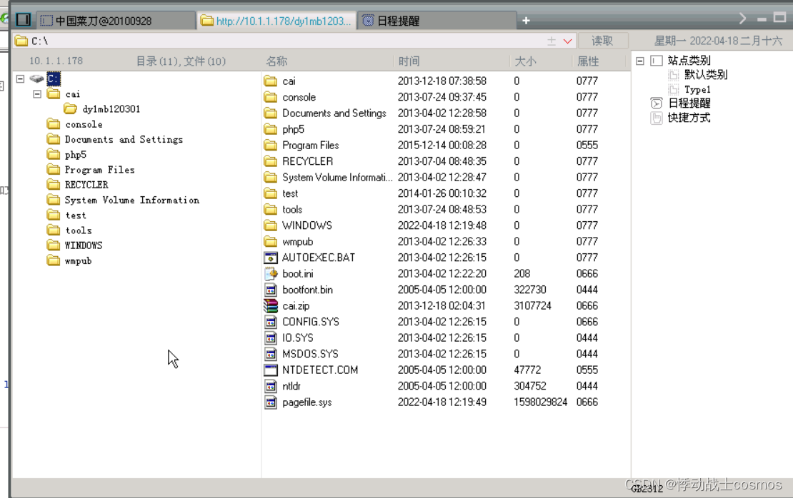Click the php5 folder icon in file list

click(271, 129)
